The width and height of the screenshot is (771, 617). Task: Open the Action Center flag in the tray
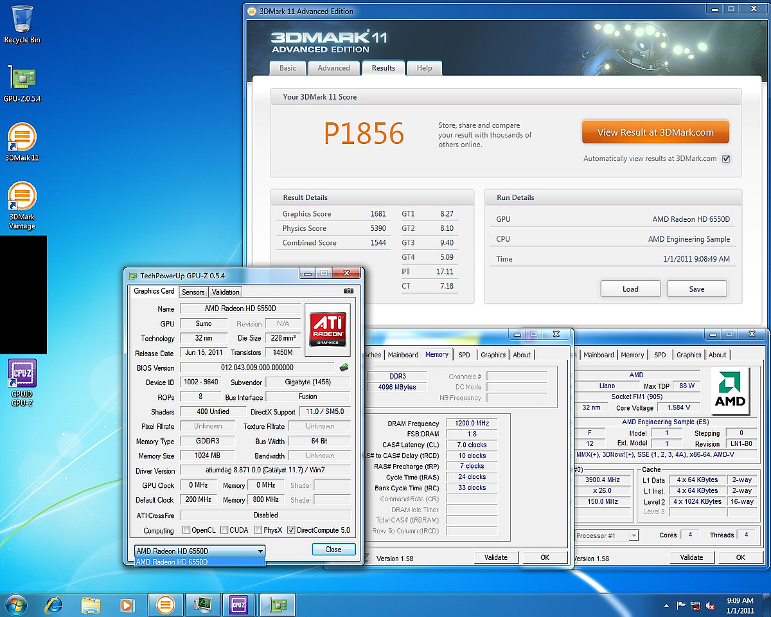681,605
